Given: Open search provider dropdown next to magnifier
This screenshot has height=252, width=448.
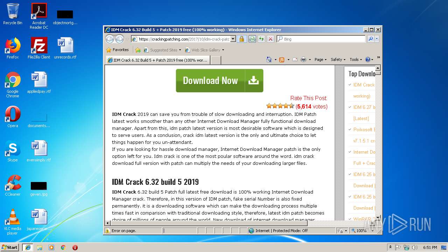Looking at the screenshot, I should pyautogui.click(x=377, y=39).
